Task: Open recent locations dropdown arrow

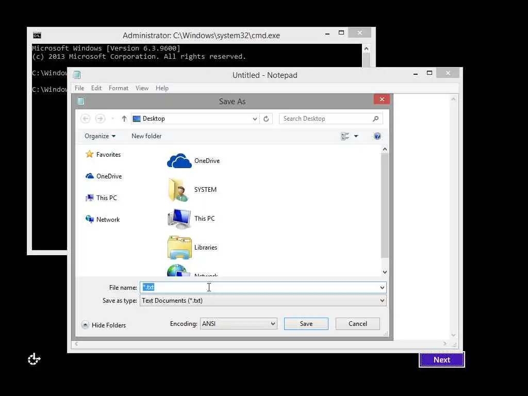Action: point(112,119)
